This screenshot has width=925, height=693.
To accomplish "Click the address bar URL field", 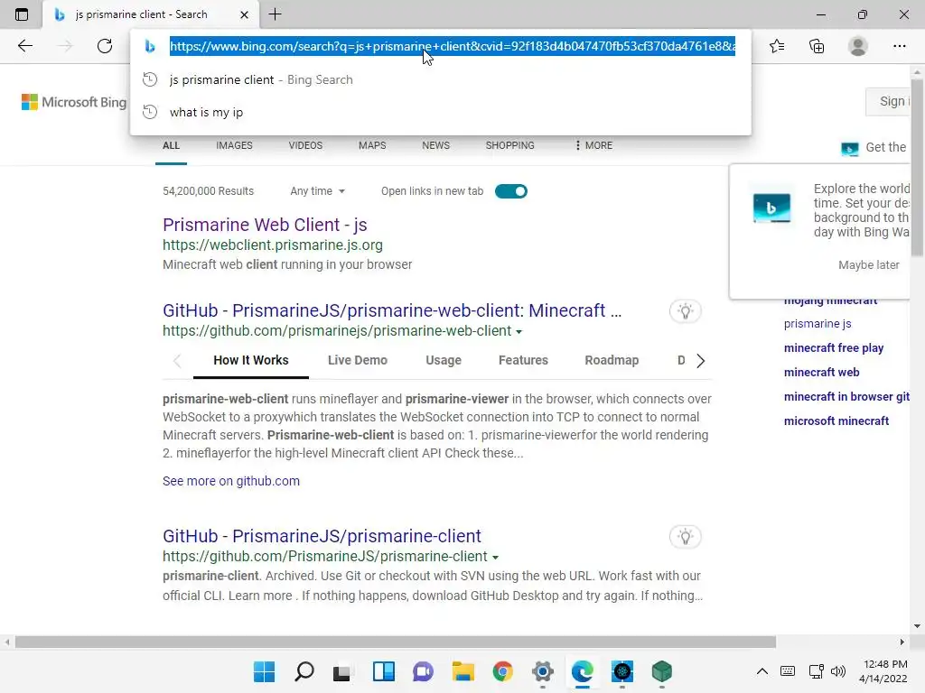I will 453,46.
